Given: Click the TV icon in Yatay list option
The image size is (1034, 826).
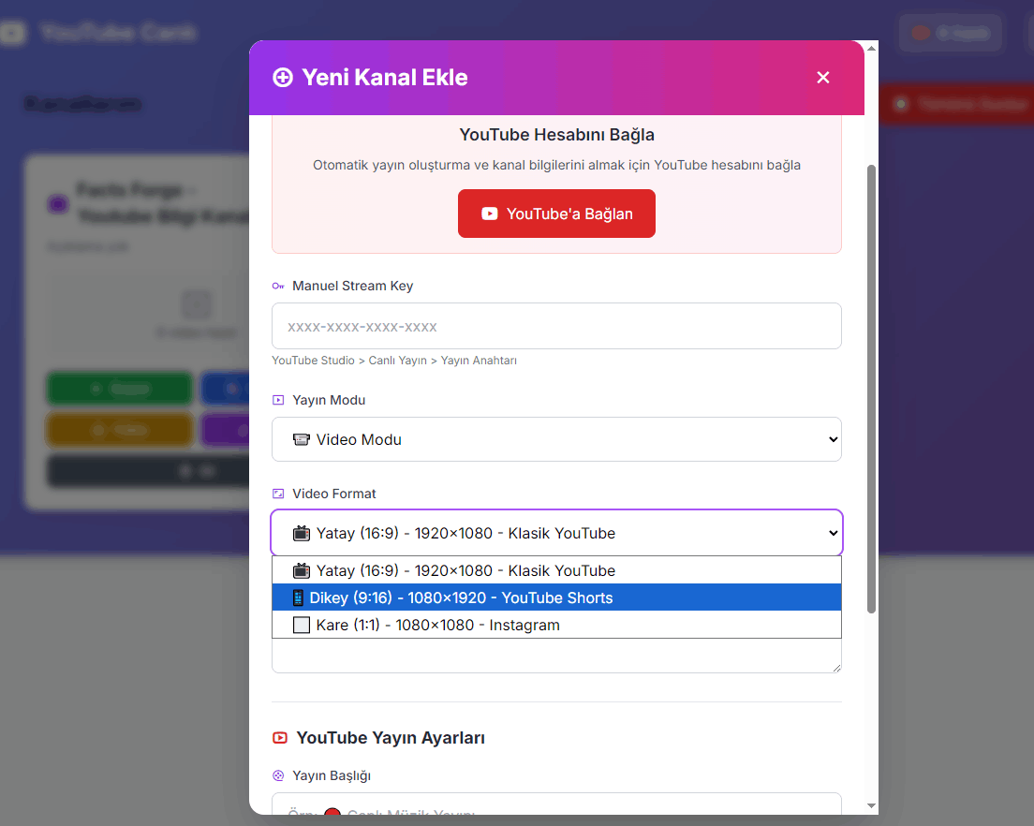Looking at the screenshot, I should [302, 570].
